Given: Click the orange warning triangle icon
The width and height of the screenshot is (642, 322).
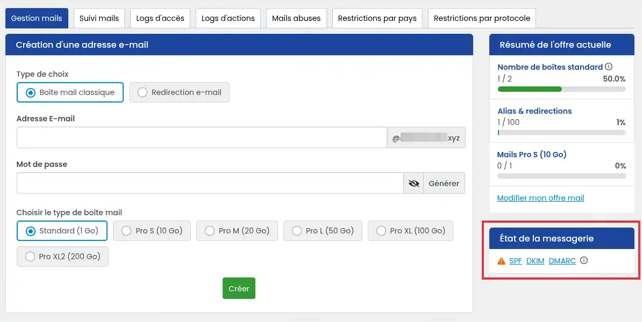Looking at the screenshot, I should point(501,261).
